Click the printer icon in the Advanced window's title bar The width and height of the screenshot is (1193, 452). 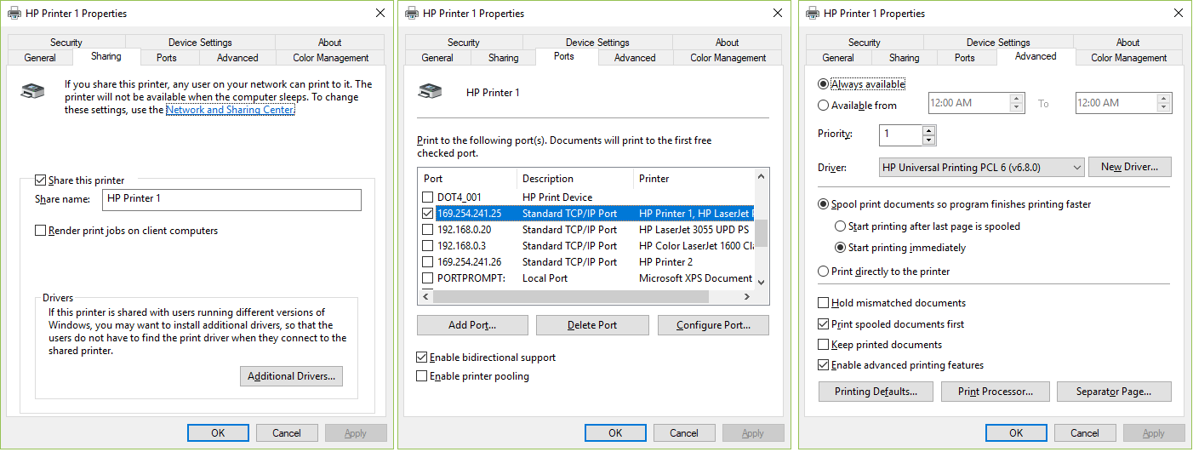(x=813, y=13)
